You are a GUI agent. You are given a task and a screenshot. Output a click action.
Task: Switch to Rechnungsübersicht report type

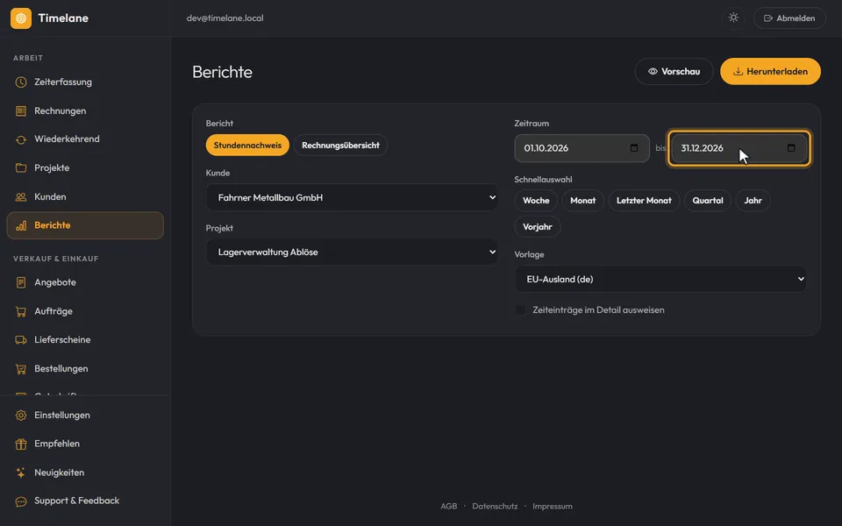(340, 146)
